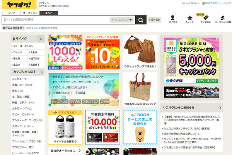Click the BIGLOBE ad info icon
Viewport: 232px width, 155px height.
pos(218,39)
